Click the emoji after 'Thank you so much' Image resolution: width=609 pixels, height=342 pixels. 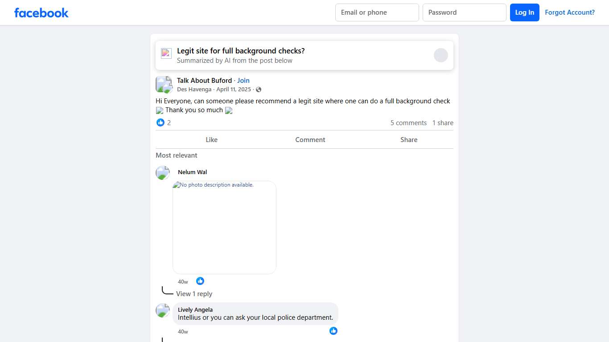(228, 110)
